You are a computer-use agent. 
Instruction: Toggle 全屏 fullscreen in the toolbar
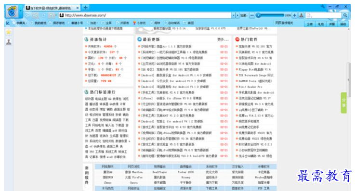tap(107, 23)
